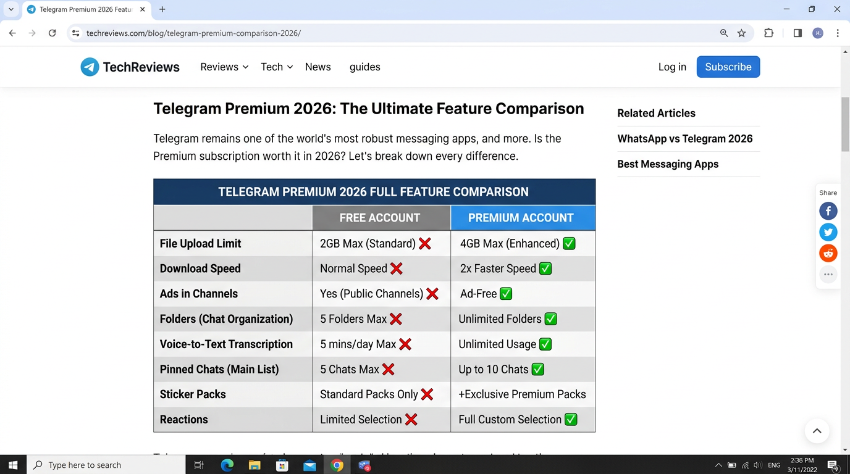Screen dimensions: 850x474
Task: Click the Subscribe button
Action: [x=728, y=67]
